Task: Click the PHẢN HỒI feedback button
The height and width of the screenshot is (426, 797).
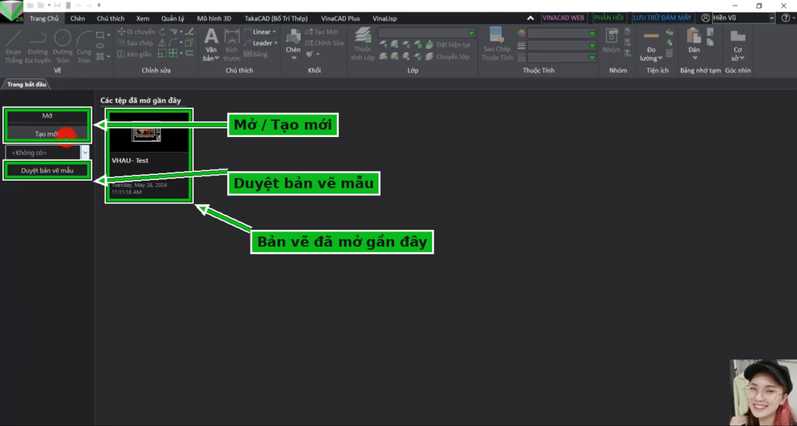Action: [609, 18]
